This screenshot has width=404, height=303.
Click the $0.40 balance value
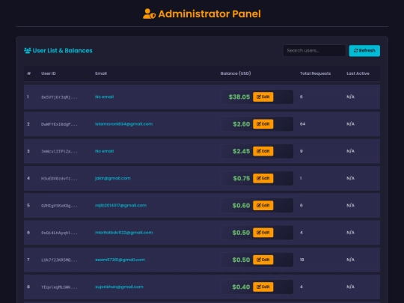pos(241,287)
